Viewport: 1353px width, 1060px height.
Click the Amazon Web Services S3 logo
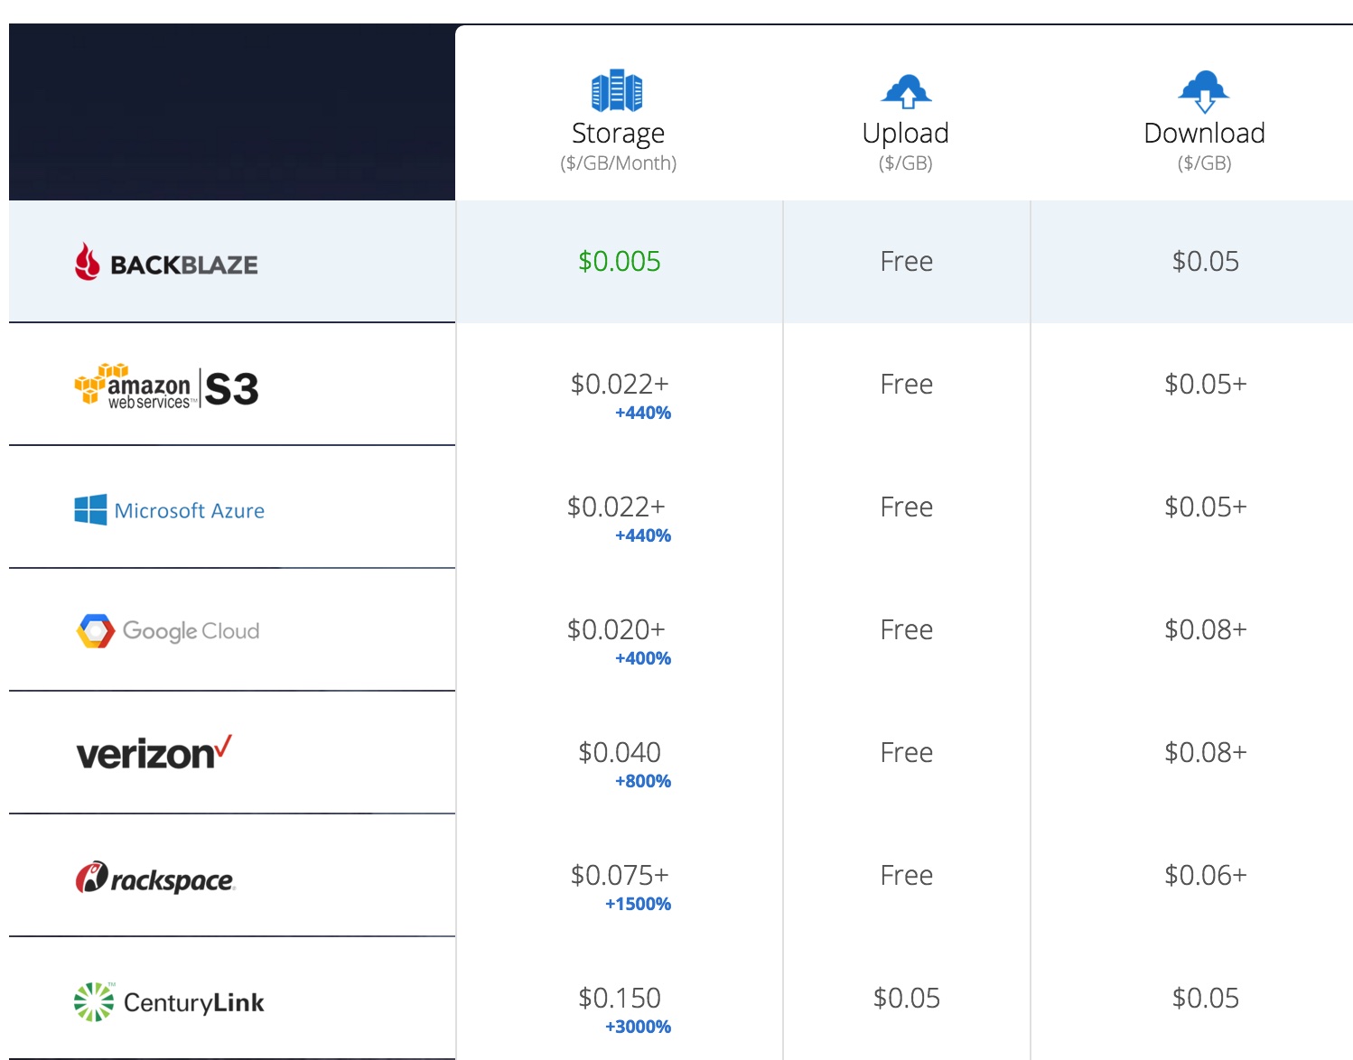[x=166, y=387]
